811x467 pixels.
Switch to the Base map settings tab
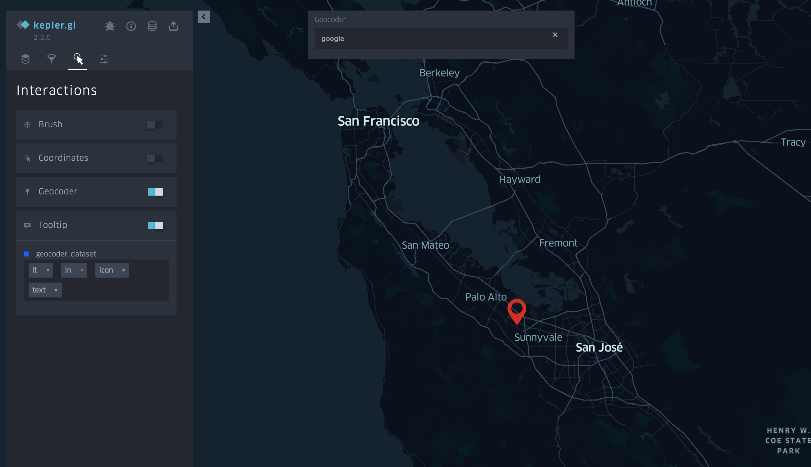tap(103, 59)
